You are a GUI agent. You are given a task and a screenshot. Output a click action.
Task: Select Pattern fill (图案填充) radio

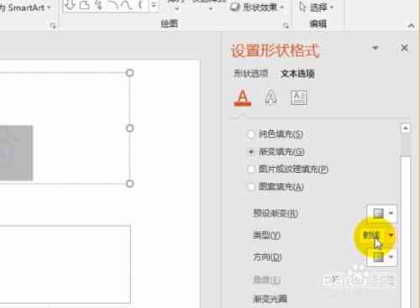[x=251, y=186]
